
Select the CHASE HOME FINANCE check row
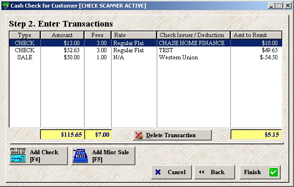point(146,43)
